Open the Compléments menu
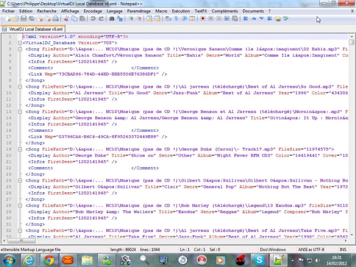This screenshot has width=356, height=267. (x=224, y=11)
